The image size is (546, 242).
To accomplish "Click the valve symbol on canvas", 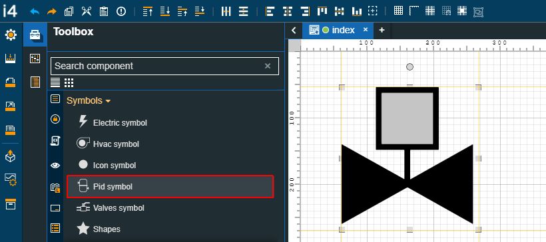I will (x=407, y=156).
